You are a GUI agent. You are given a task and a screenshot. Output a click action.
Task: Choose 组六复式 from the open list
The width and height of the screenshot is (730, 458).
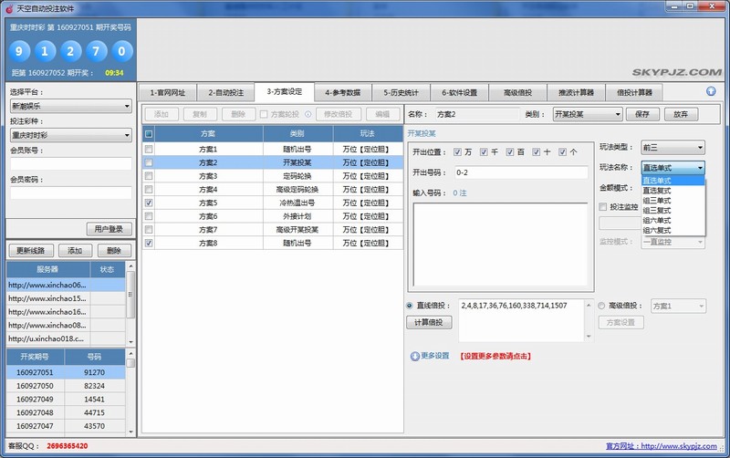coord(658,231)
